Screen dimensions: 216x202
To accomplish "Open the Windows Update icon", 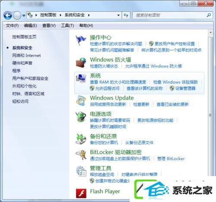I will 81,101.
